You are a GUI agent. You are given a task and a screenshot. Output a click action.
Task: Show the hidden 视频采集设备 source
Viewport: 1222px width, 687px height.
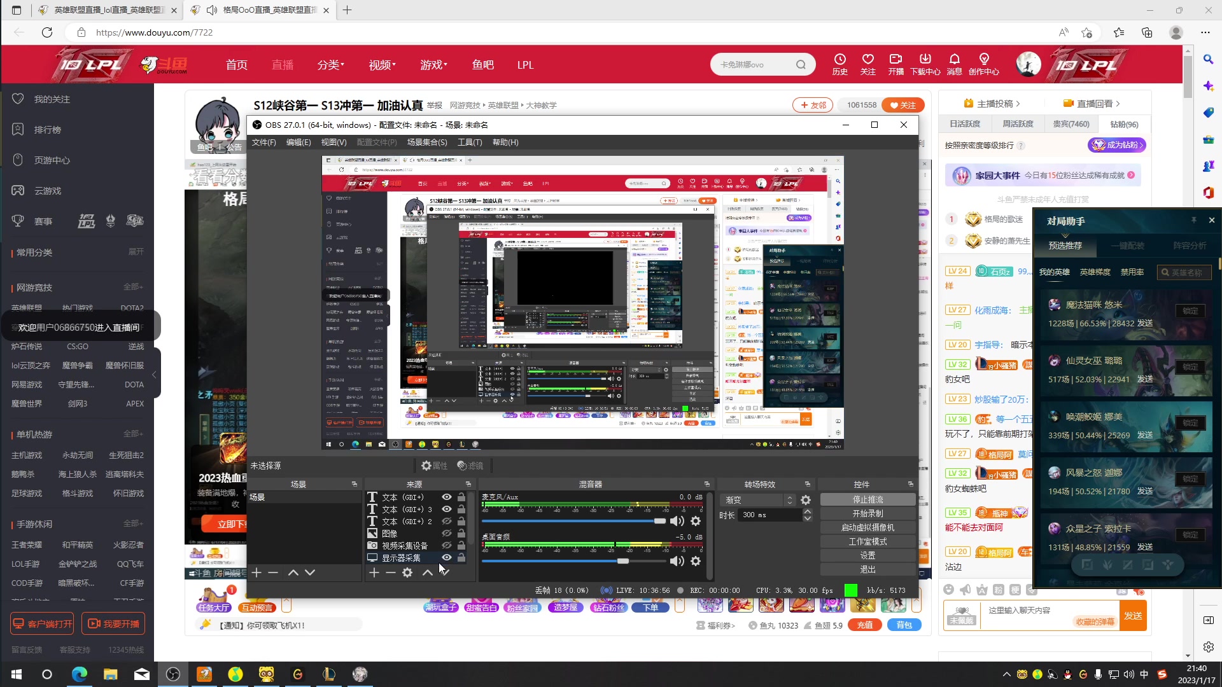(447, 545)
